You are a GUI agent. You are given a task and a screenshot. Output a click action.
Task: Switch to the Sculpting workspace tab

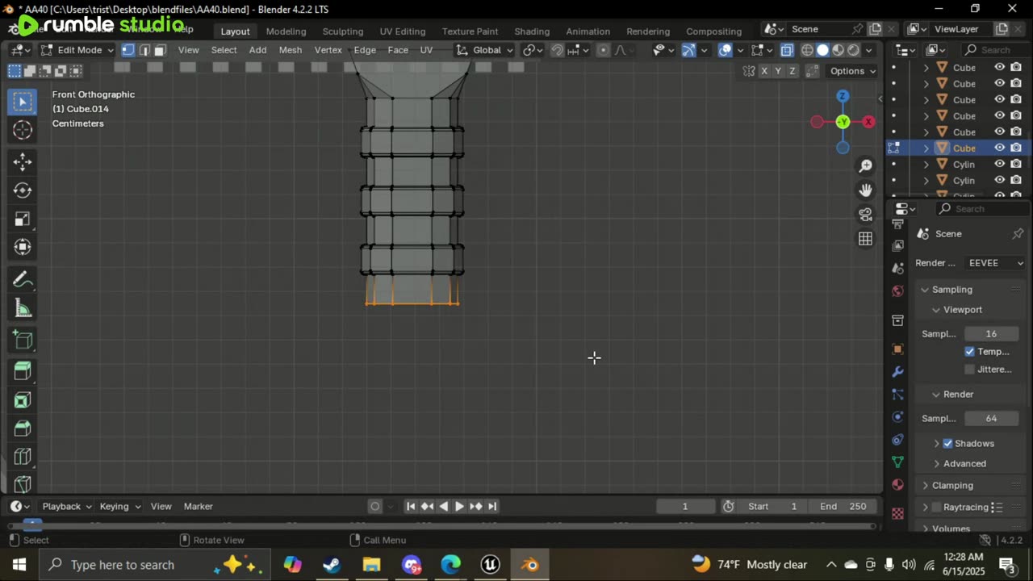pos(342,31)
